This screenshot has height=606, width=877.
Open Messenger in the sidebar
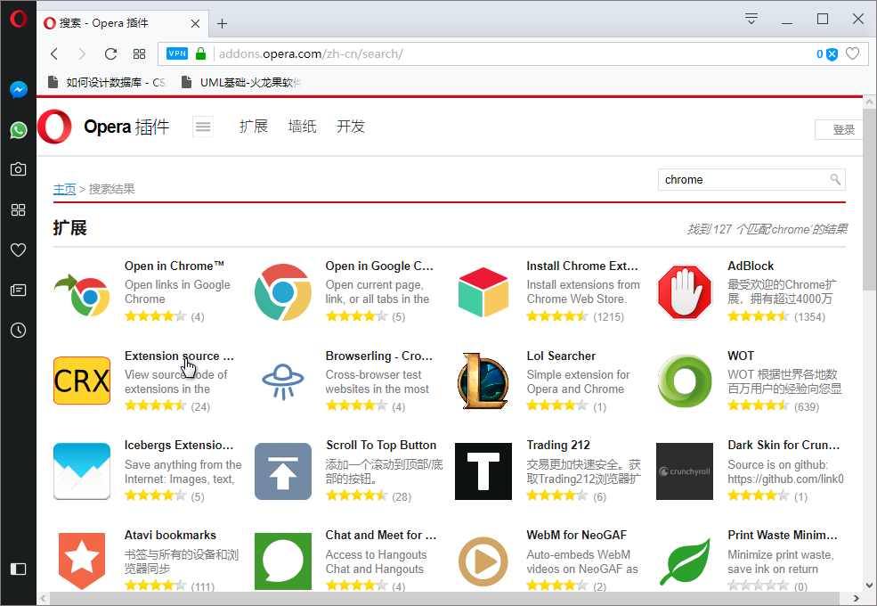[19, 90]
